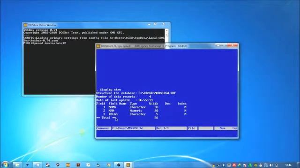Click the C:\dbase\MAHASISW status bar path

coord(127,128)
